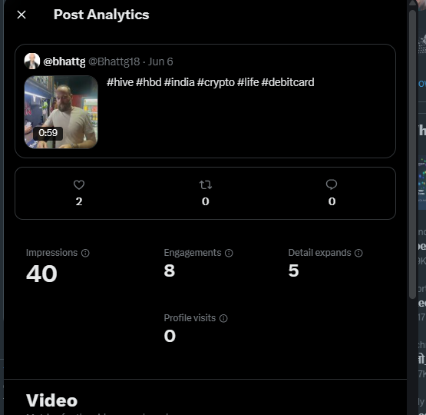Click the Impressions count 40
This screenshot has height=415, width=426.
[x=41, y=274]
